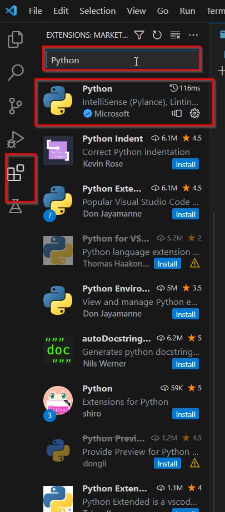Install Python Environment Manager extension
225x512 pixels.
[186, 314]
